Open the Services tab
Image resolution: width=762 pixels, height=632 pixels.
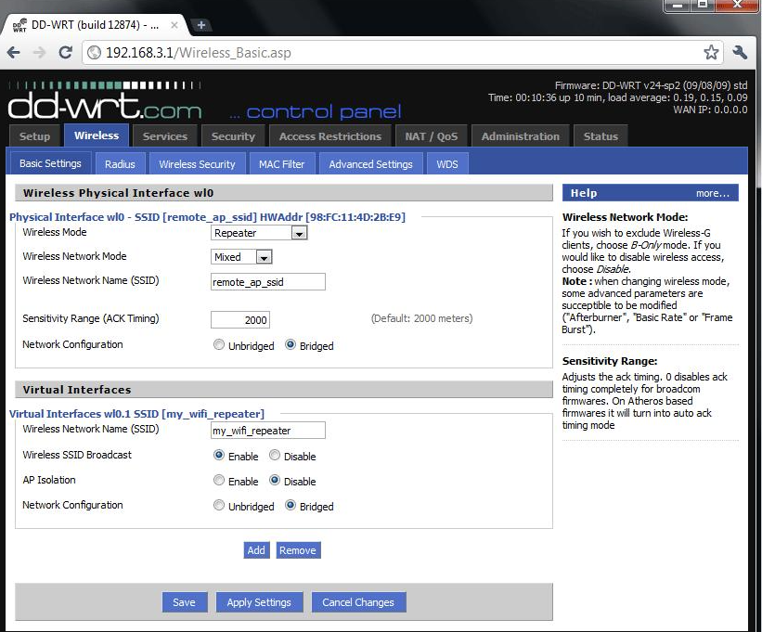(x=164, y=136)
